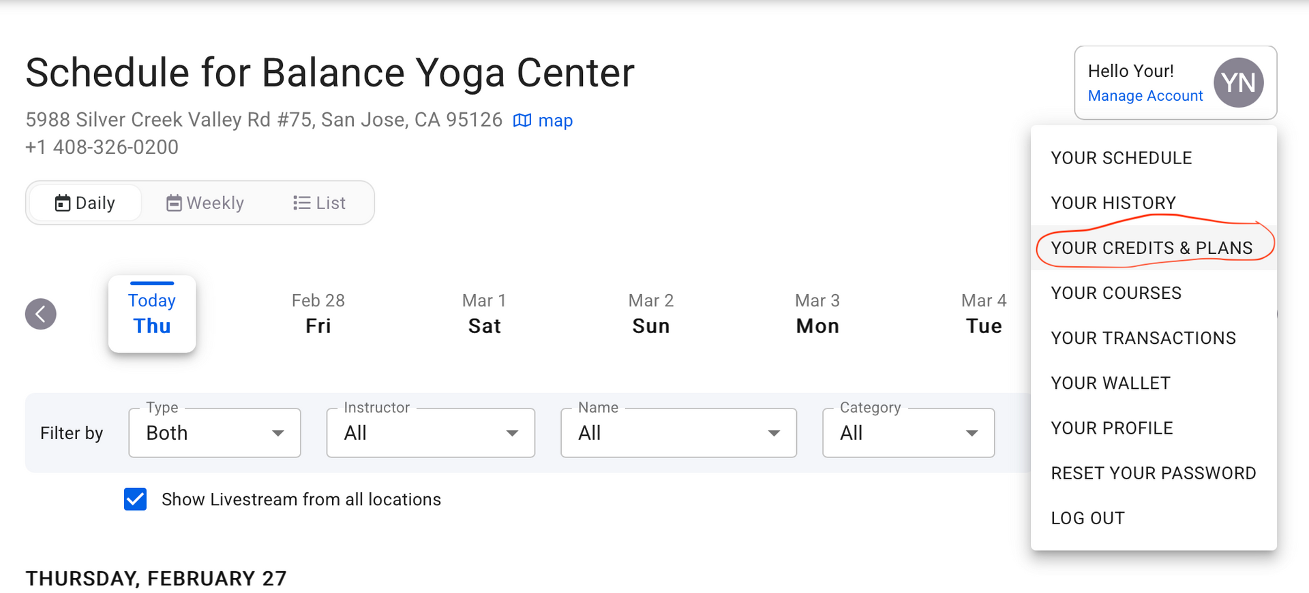Select Mar 1 Sat date
This screenshot has width=1309, height=593.
tap(484, 314)
